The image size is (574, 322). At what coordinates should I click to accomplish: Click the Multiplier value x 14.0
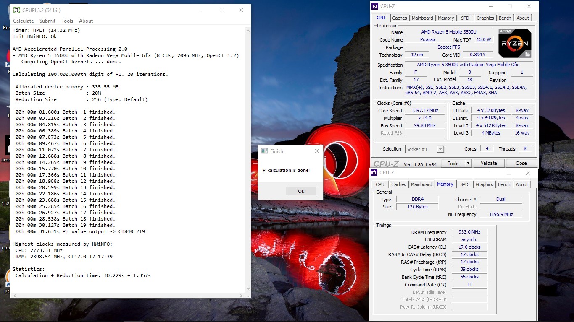click(426, 118)
